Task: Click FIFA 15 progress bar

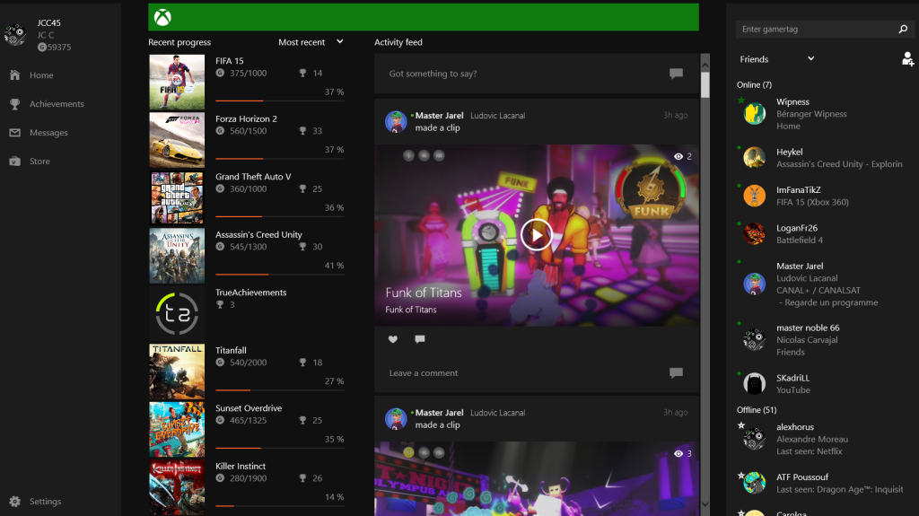Action: click(x=280, y=101)
